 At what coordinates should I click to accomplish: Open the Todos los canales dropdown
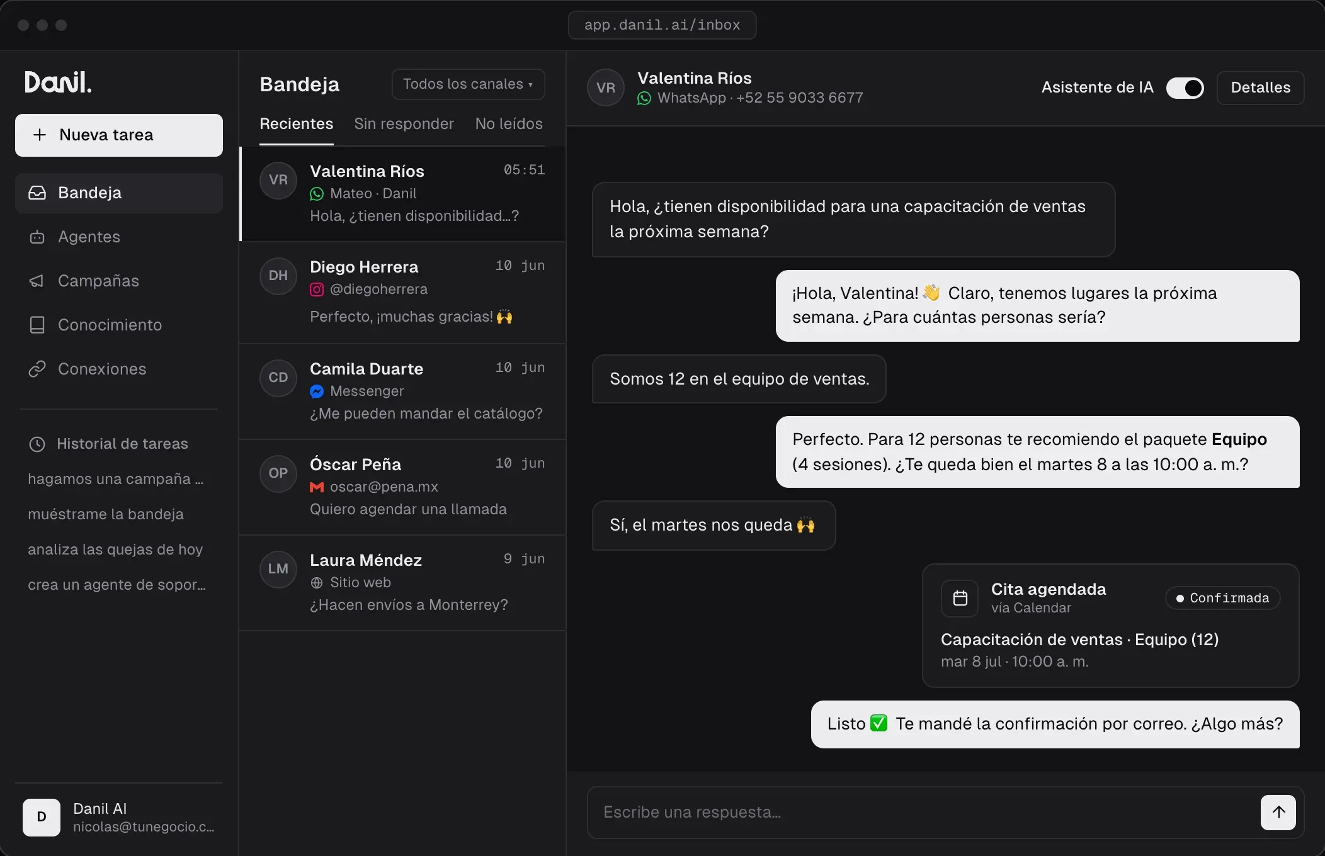[468, 84]
